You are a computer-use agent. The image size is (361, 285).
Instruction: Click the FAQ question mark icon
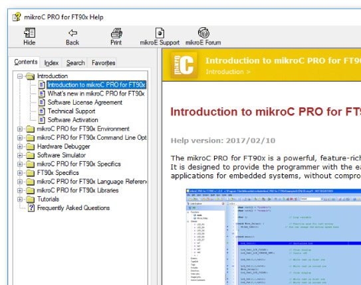coord(31,208)
